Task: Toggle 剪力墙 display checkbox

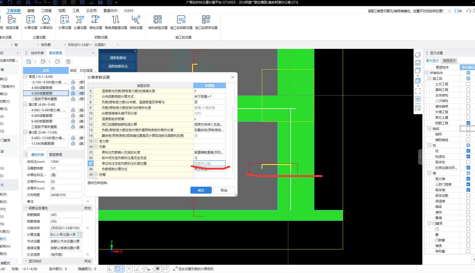Action: pyautogui.click(x=468, y=179)
